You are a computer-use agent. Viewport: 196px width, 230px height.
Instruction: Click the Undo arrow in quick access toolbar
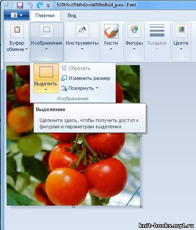point(30,5)
